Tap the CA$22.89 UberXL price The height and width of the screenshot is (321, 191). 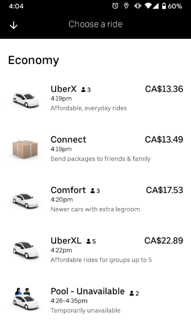[164, 241]
